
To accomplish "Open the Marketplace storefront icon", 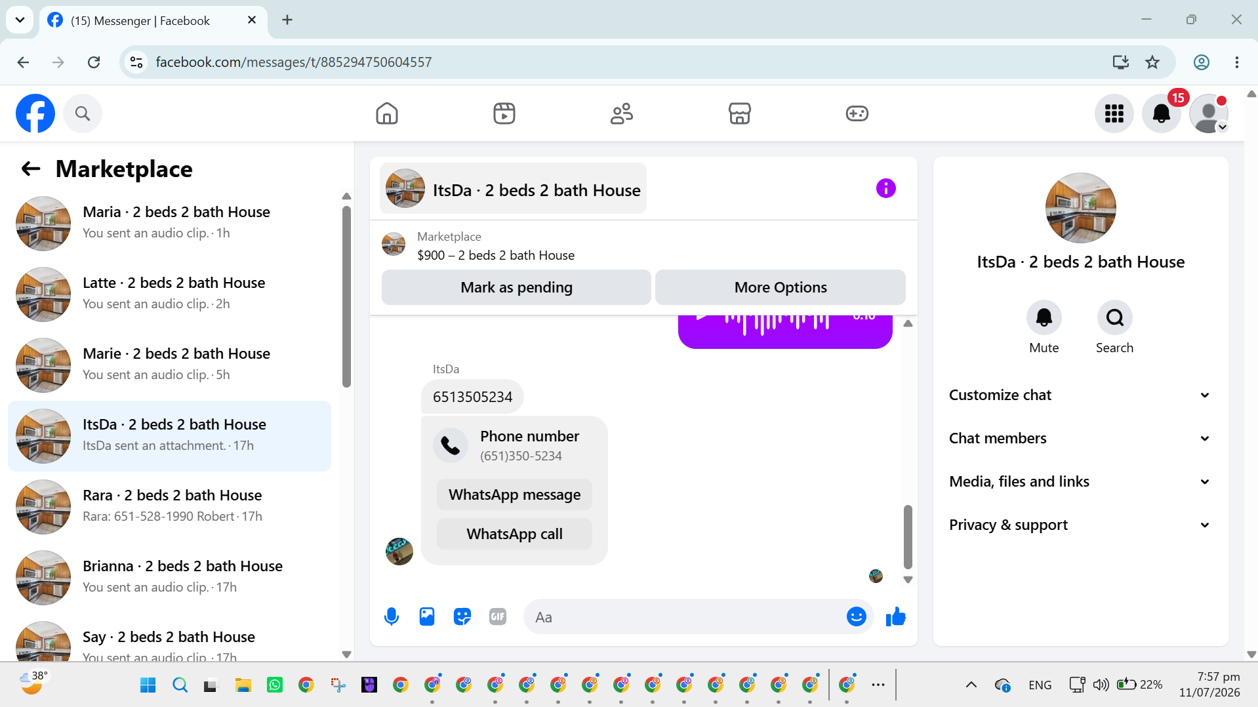I will pyautogui.click(x=740, y=113).
